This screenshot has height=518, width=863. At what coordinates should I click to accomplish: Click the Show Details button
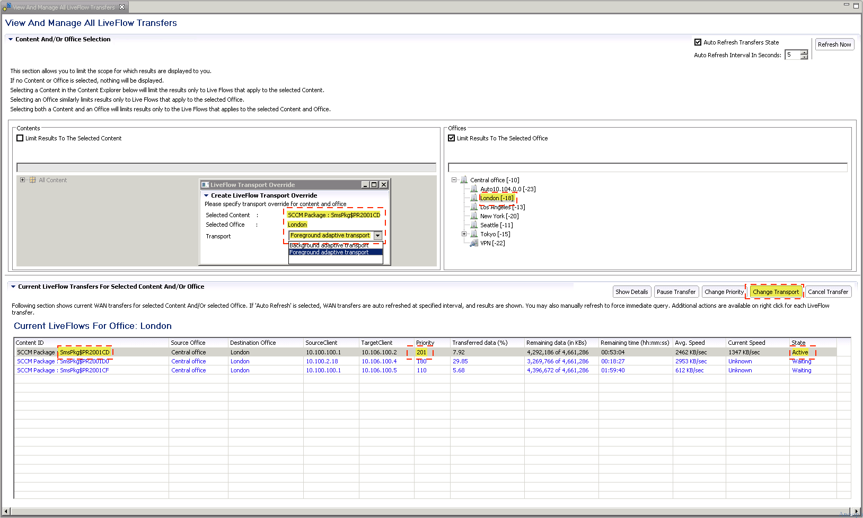pyautogui.click(x=632, y=292)
